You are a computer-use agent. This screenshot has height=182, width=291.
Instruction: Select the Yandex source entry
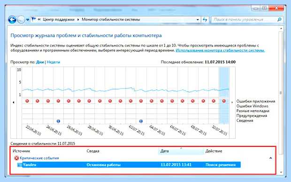pos(30,165)
